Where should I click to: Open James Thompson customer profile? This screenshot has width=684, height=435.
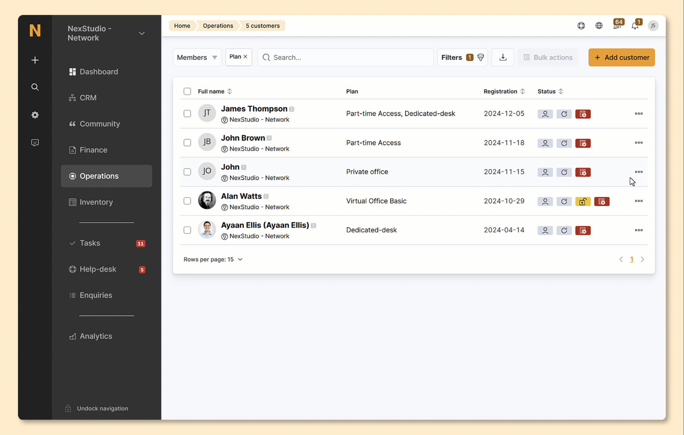254,109
